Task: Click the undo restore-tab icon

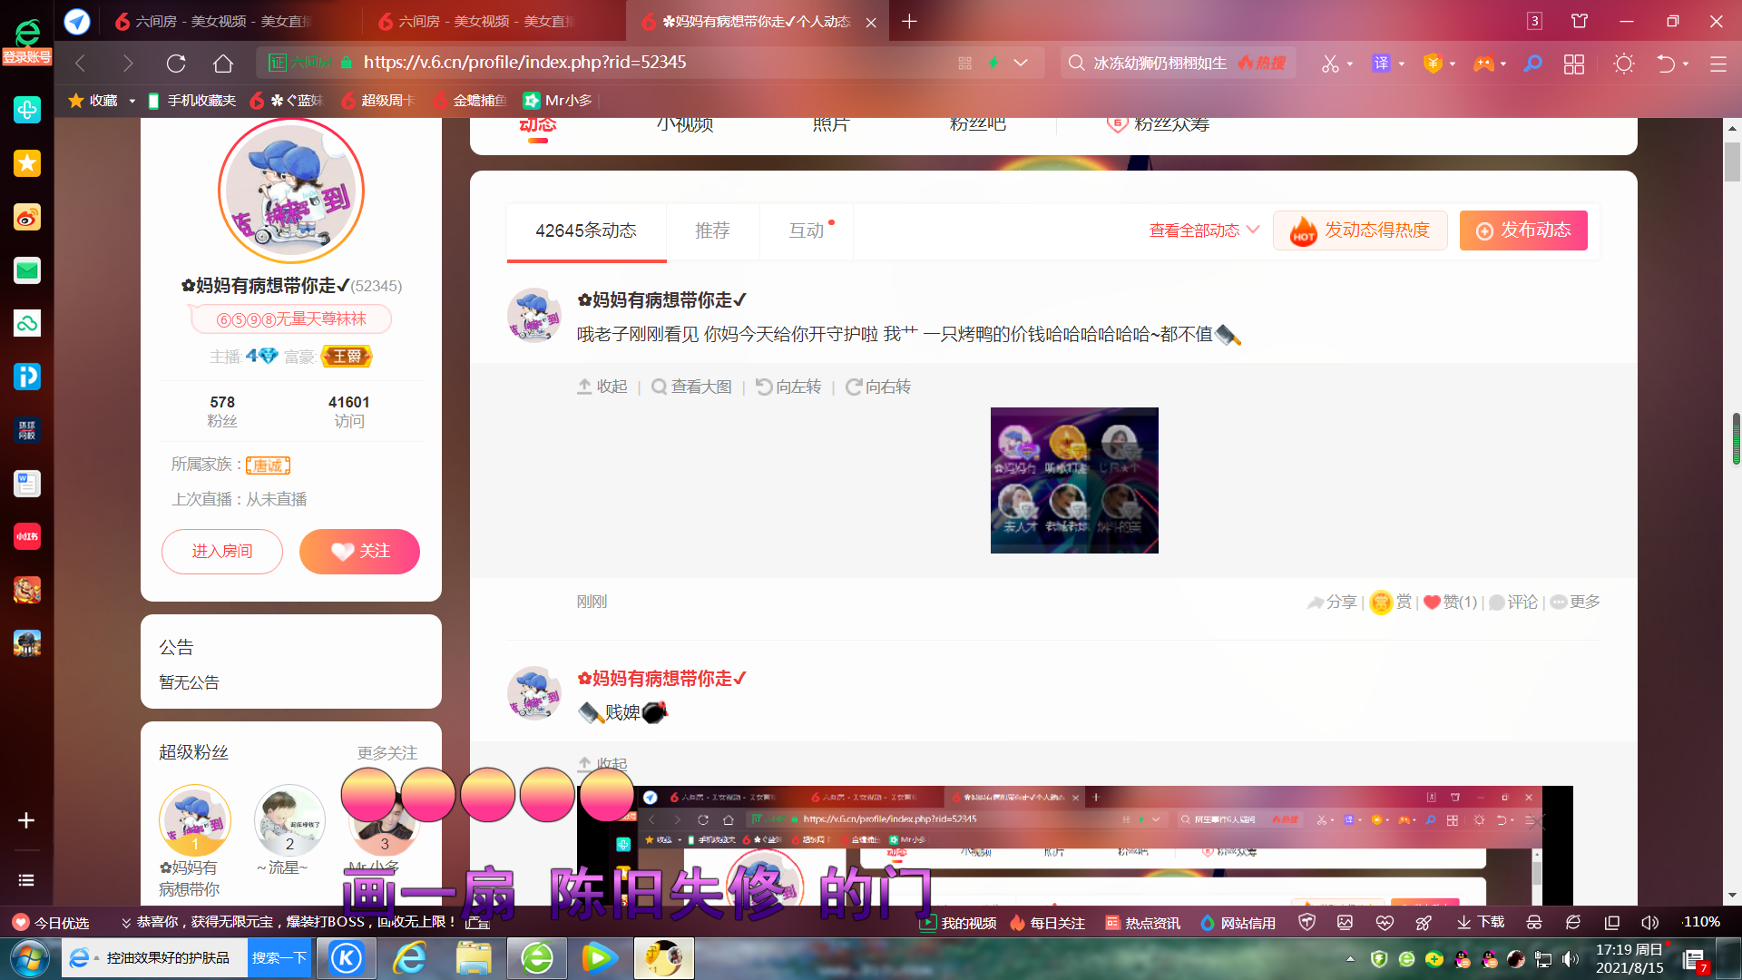Action: (x=1666, y=64)
